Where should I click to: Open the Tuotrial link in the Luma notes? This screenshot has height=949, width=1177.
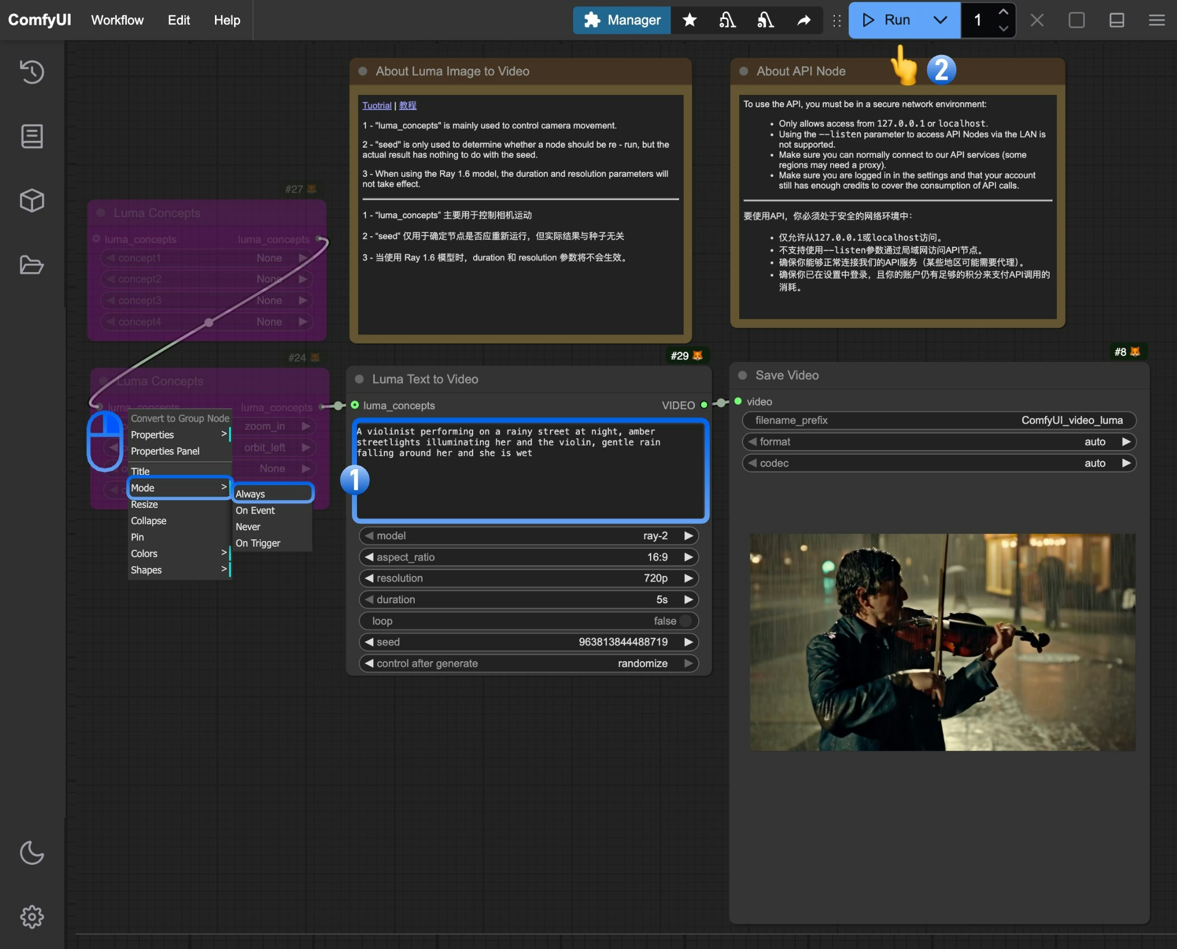tap(377, 105)
